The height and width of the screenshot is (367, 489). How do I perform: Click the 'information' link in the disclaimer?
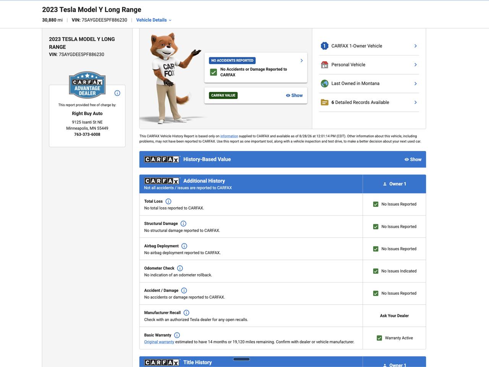(229, 136)
